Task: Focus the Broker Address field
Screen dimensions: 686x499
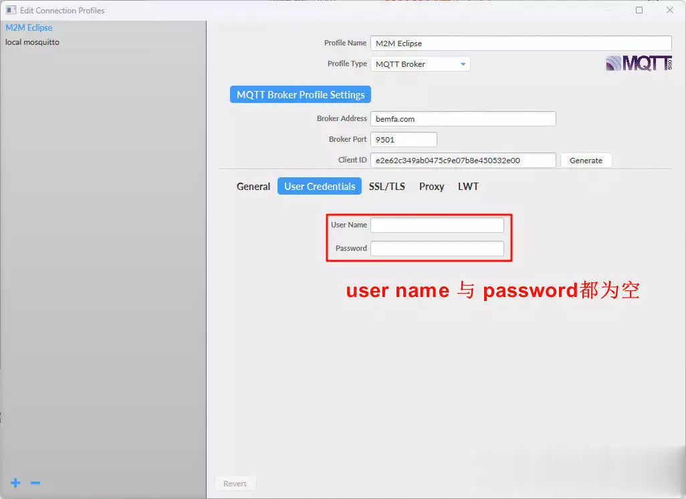Action: pyautogui.click(x=463, y=118)
